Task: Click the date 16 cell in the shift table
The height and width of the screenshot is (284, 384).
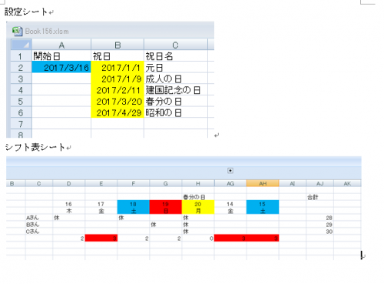Action: (68, 204)
